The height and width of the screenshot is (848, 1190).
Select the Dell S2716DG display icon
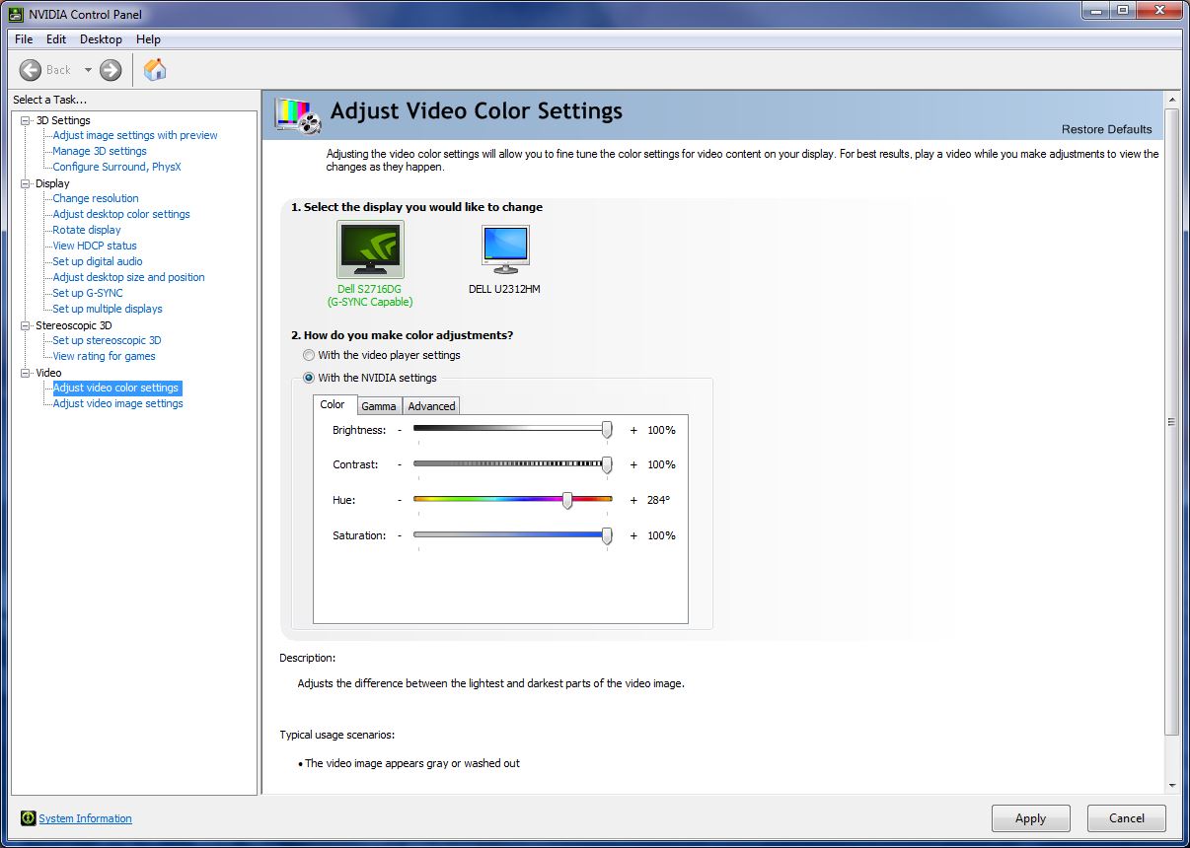pyautogui.click(x=370, y=249)
